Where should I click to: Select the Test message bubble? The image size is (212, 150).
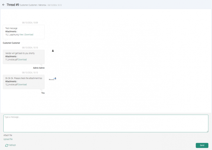pyautogui.click(x=24, y=32)
